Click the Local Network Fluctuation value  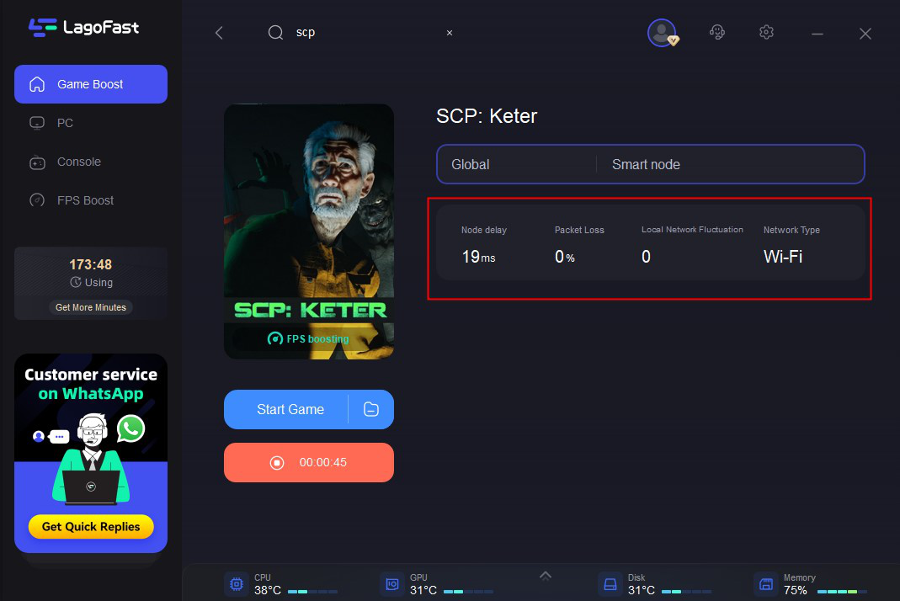pos(646,257)
